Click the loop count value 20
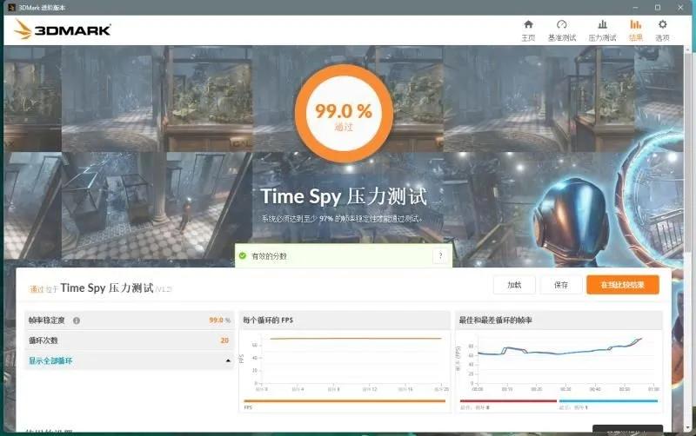Viewport: 696px width, 436px height. [x=224, y=340]
